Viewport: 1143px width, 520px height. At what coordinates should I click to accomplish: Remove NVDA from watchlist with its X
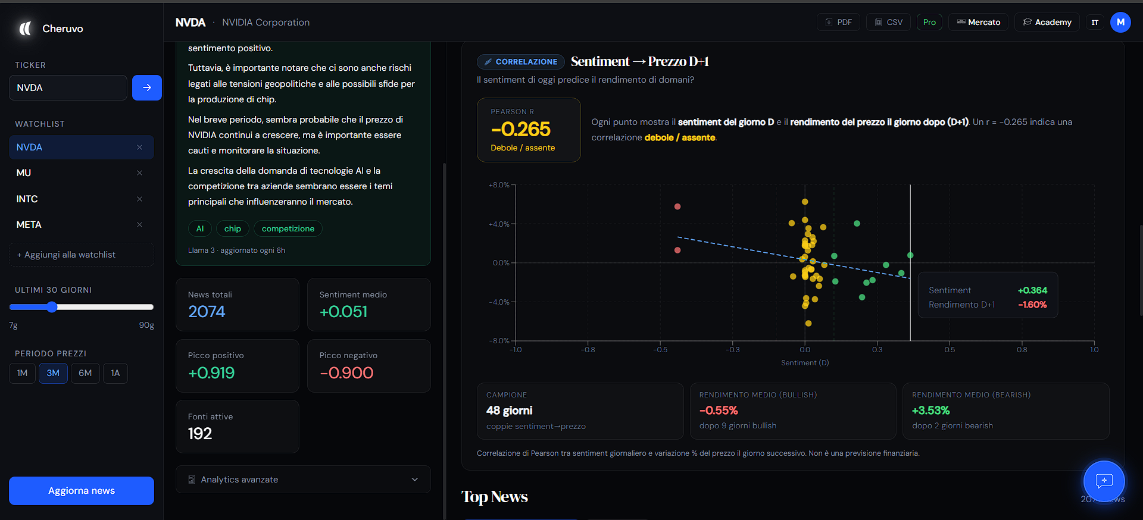click(x=139, y=148)
